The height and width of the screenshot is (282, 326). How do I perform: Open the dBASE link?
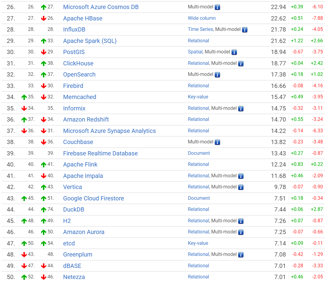(x=72, y=266)
